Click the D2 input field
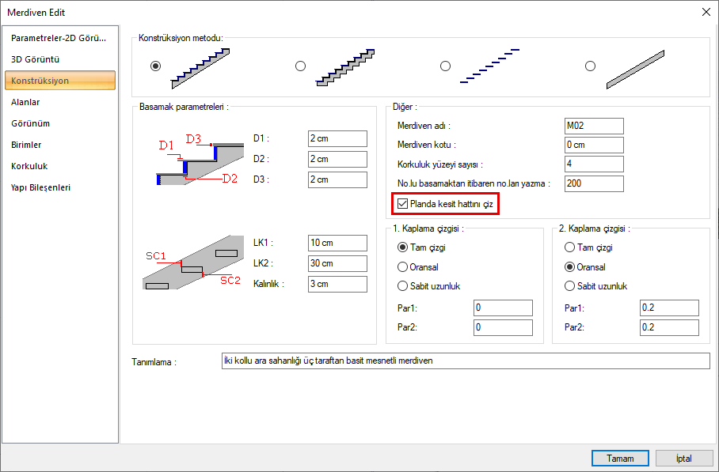719x472 pixels. 337,160
